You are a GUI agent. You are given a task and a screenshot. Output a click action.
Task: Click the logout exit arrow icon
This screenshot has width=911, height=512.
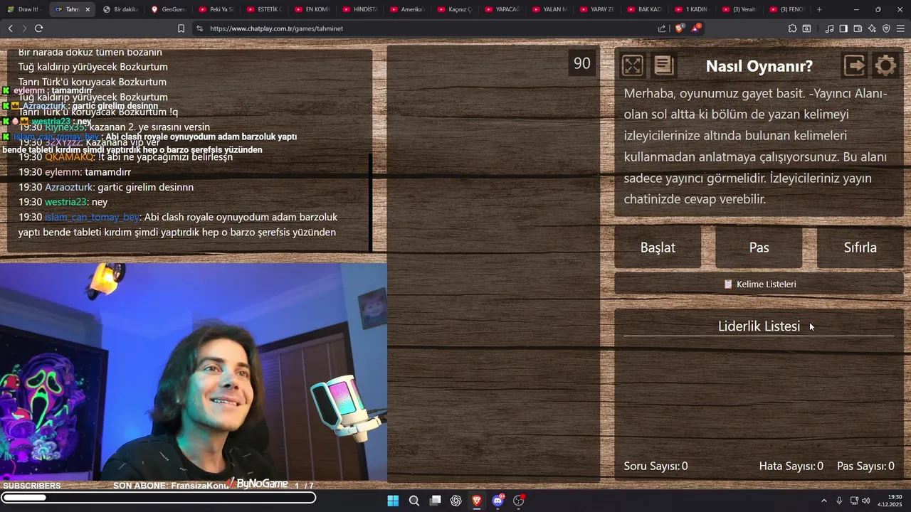(854, 65)
